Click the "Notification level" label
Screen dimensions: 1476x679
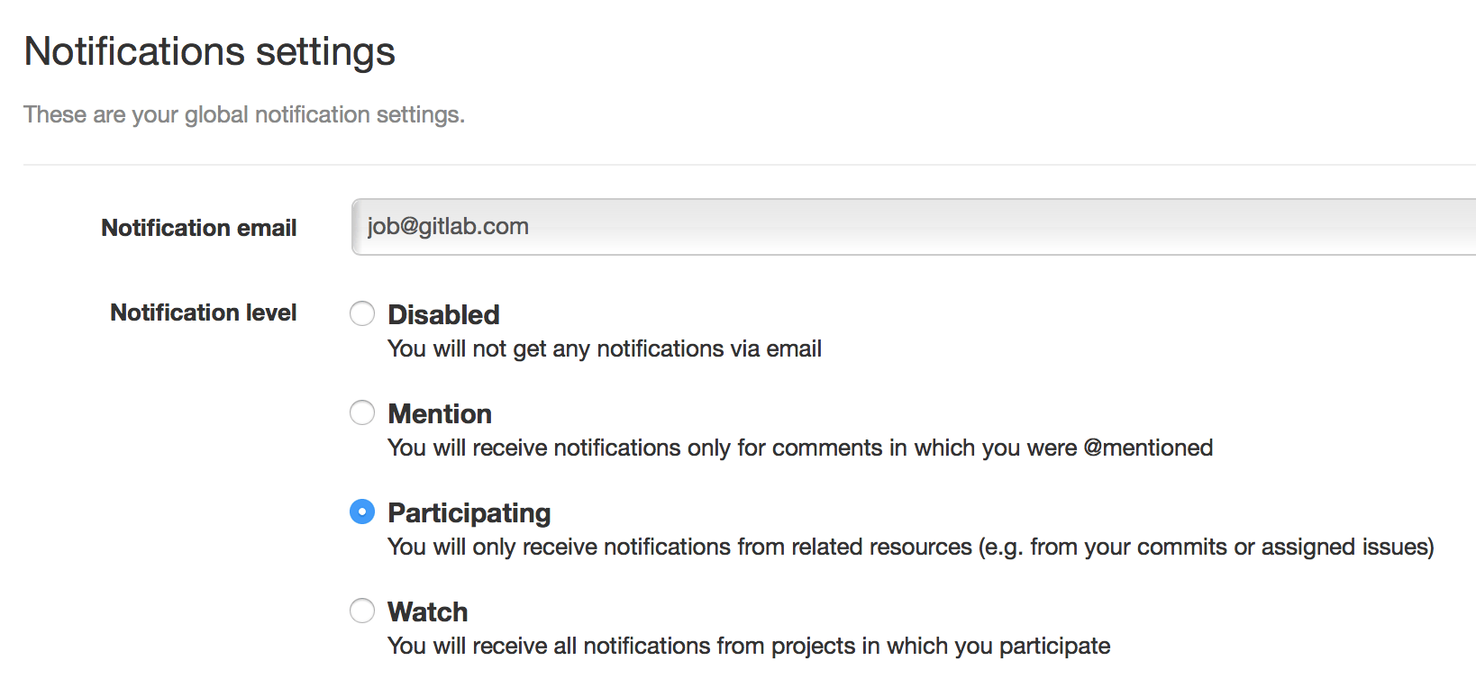tap(203, 312)
